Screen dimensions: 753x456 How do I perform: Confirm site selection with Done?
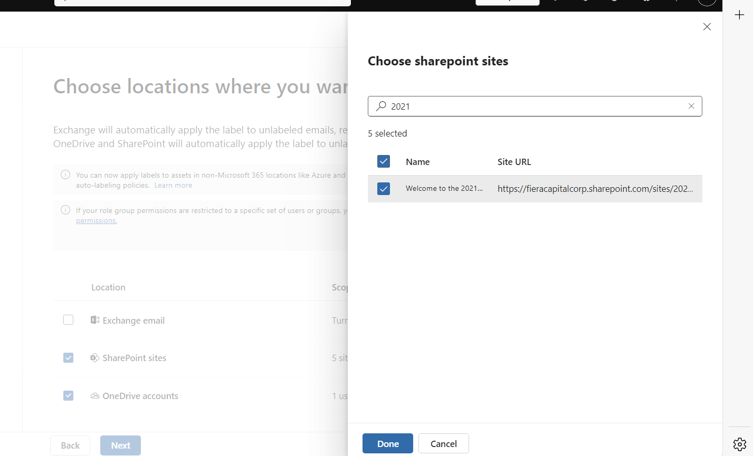pos(387,443)
